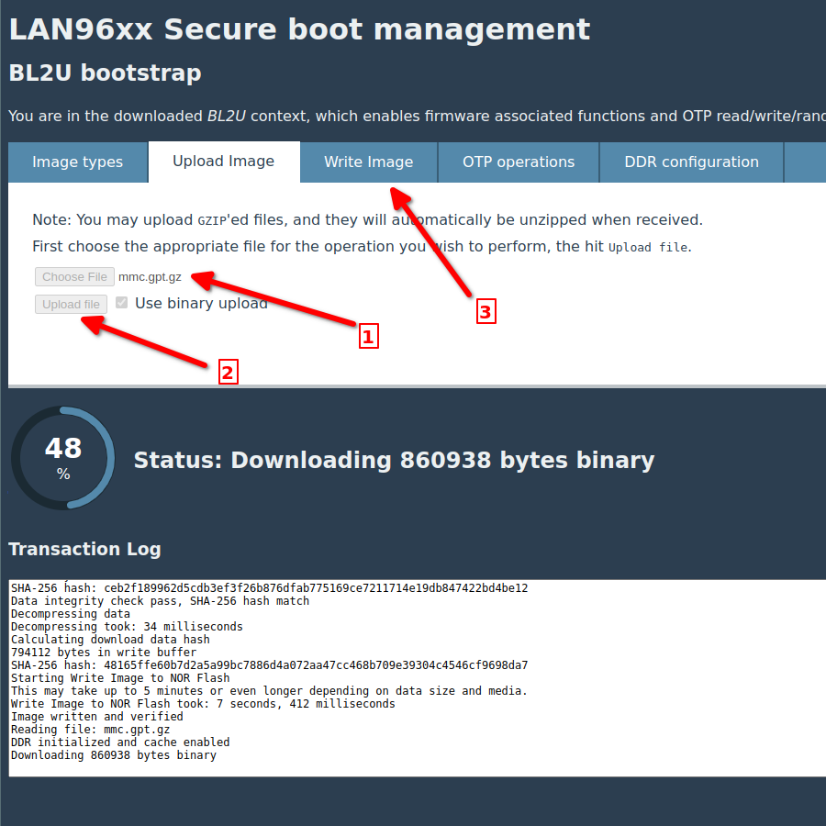This screenshot has width=826, height=826.
Task: Open the Image types tab
Action: coord(77,162)
